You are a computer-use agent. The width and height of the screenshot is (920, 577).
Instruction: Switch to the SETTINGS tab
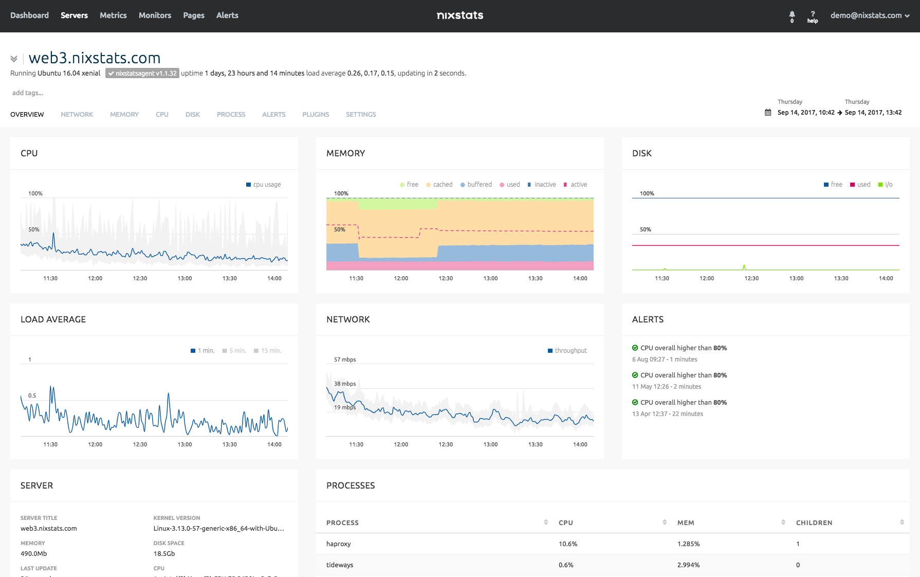click(361, 115)
